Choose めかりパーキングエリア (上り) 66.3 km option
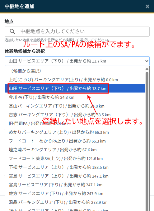This screenshot has height=211, width=154. coord(75,132)
